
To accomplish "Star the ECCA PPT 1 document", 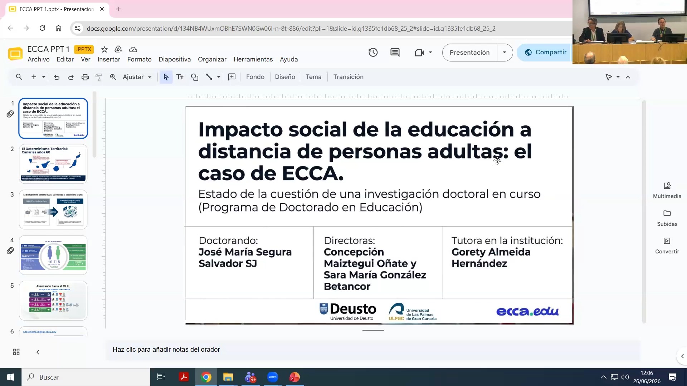I will [104, 49].
